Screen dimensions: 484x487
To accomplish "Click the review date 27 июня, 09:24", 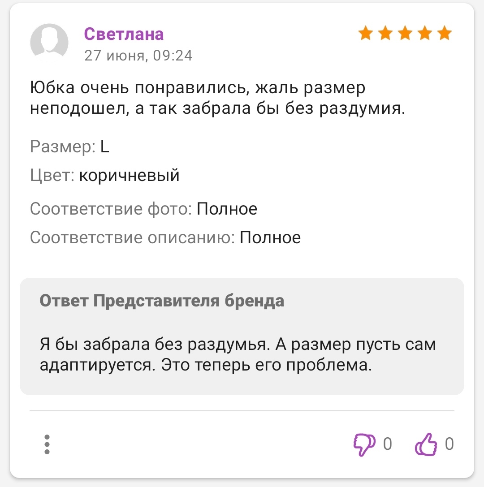I will pos(138,55).
